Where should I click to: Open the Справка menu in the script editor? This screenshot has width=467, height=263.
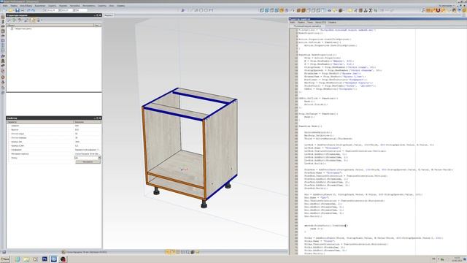pyautogui.click(x=333, y=23)
